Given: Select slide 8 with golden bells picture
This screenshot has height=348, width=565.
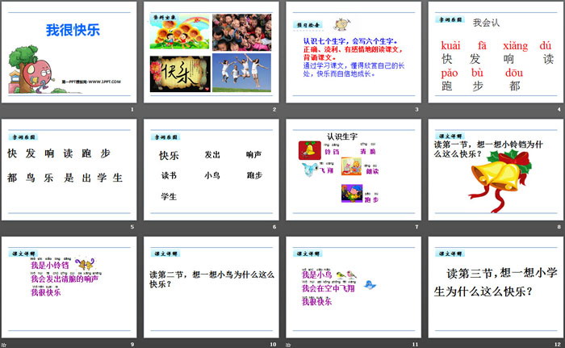Looking at the screenshot, I should [x=496, y=170].
